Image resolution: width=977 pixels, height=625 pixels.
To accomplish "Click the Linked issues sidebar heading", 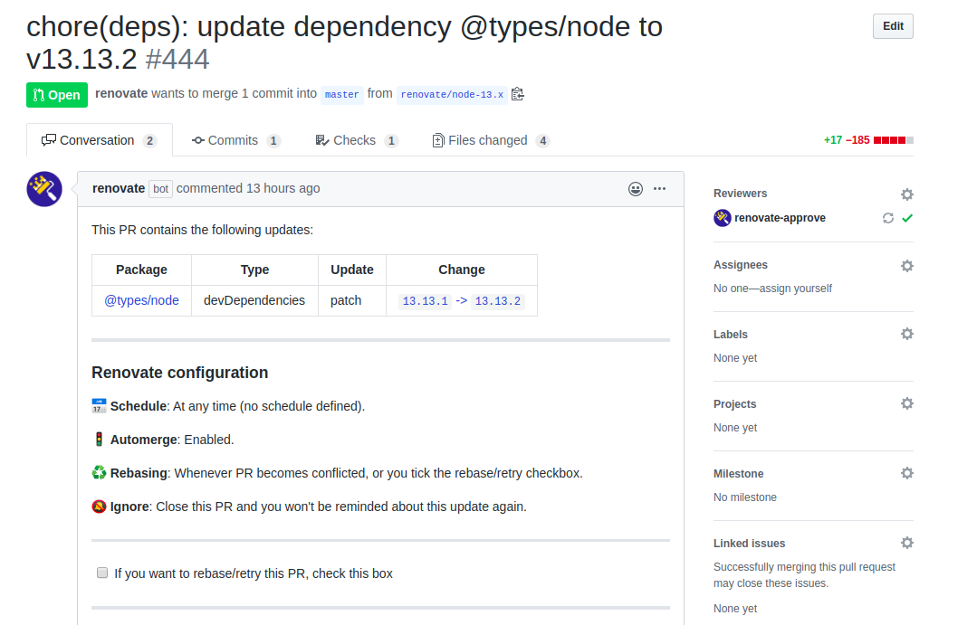I will pyautogui.click(x=749, y=545).
